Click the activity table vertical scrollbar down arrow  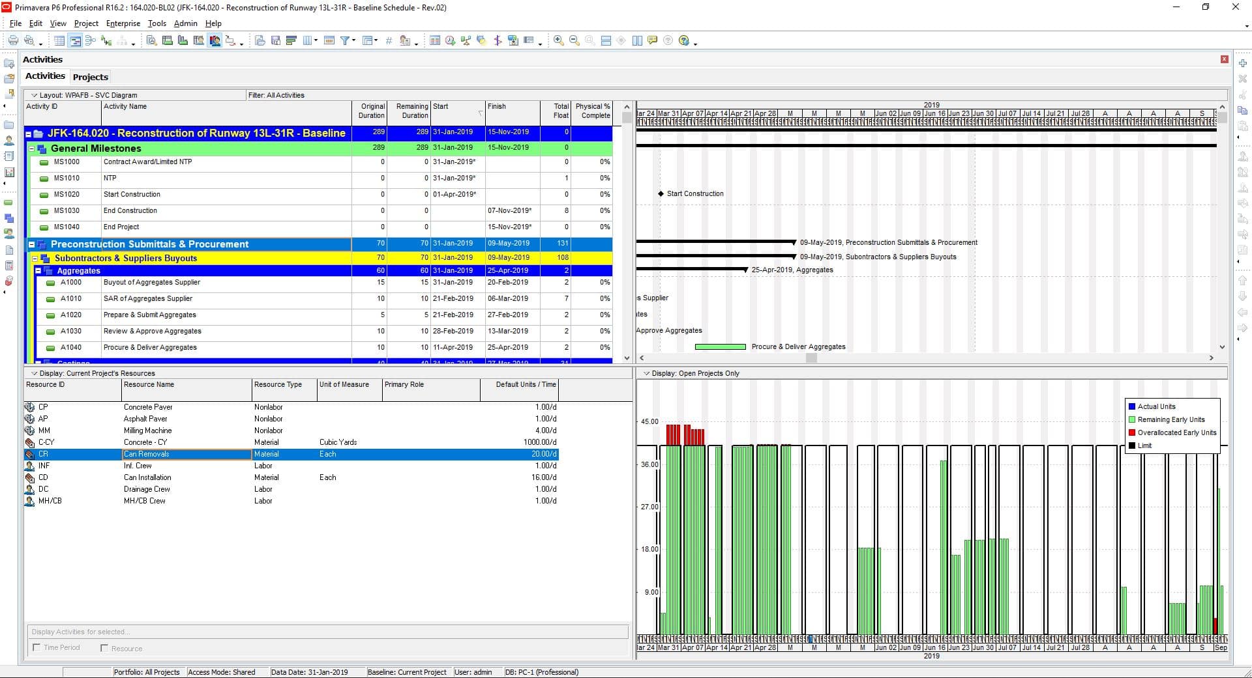[x=627, y=358]
